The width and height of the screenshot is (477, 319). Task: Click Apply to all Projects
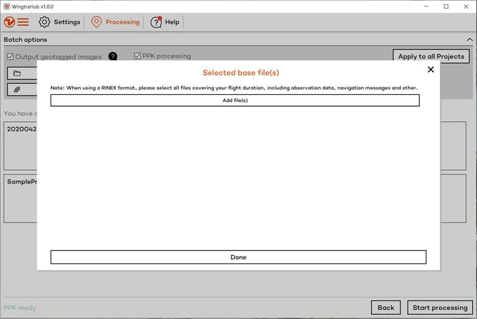tap(431, 57)
